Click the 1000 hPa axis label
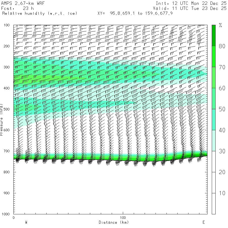 pyautogui.click(x=6, y=214)
